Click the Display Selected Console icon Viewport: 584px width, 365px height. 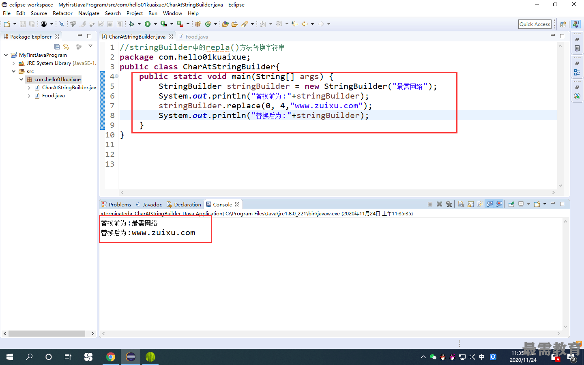click(521, 204)
